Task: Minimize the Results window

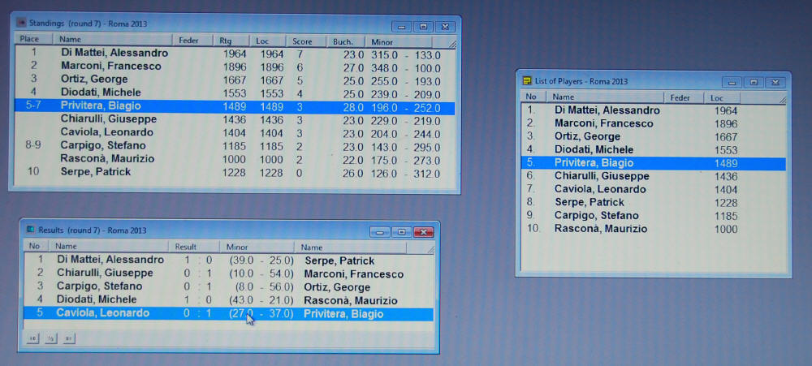Action: click(x=379, y=233)
